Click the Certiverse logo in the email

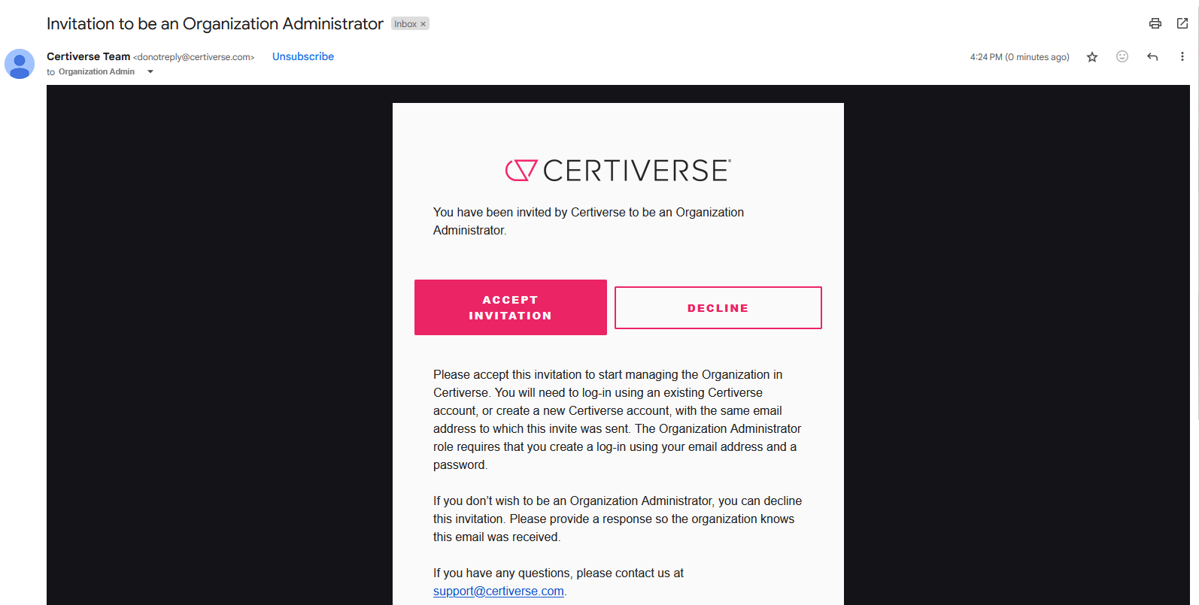click(618, 171)
